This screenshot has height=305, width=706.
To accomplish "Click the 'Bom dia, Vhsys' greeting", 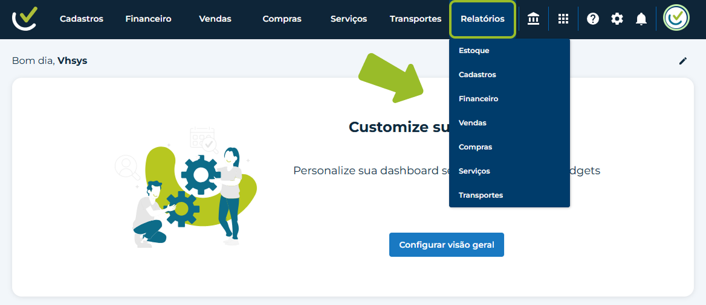I will tap(50, 61).
